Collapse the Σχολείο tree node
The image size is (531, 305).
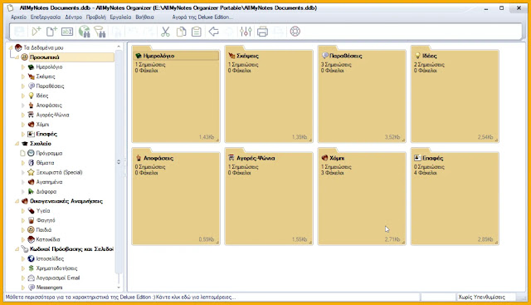click(x=17, y=144)
